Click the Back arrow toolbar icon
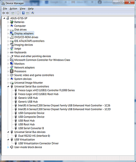This screenshot has width=136, height=162. tap(4, 13)
